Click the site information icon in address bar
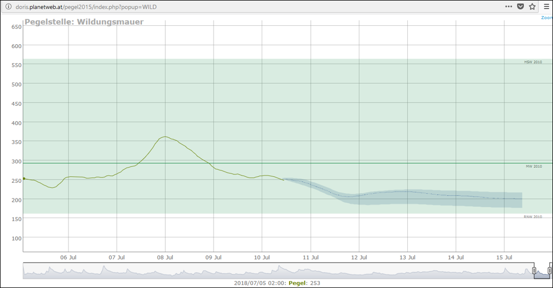Image resolution: width=553 pixels, height=288 pixels. [x=8, y=6]
